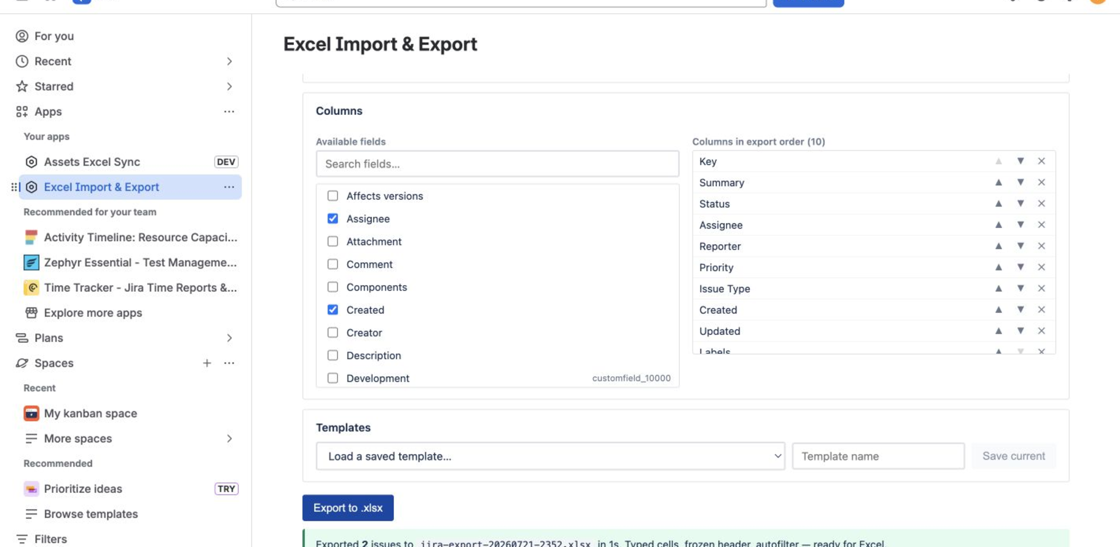This screenshot has height=547, width=1120.
Task: Move Assignee column down in export order
Action: pos(1020,225)
